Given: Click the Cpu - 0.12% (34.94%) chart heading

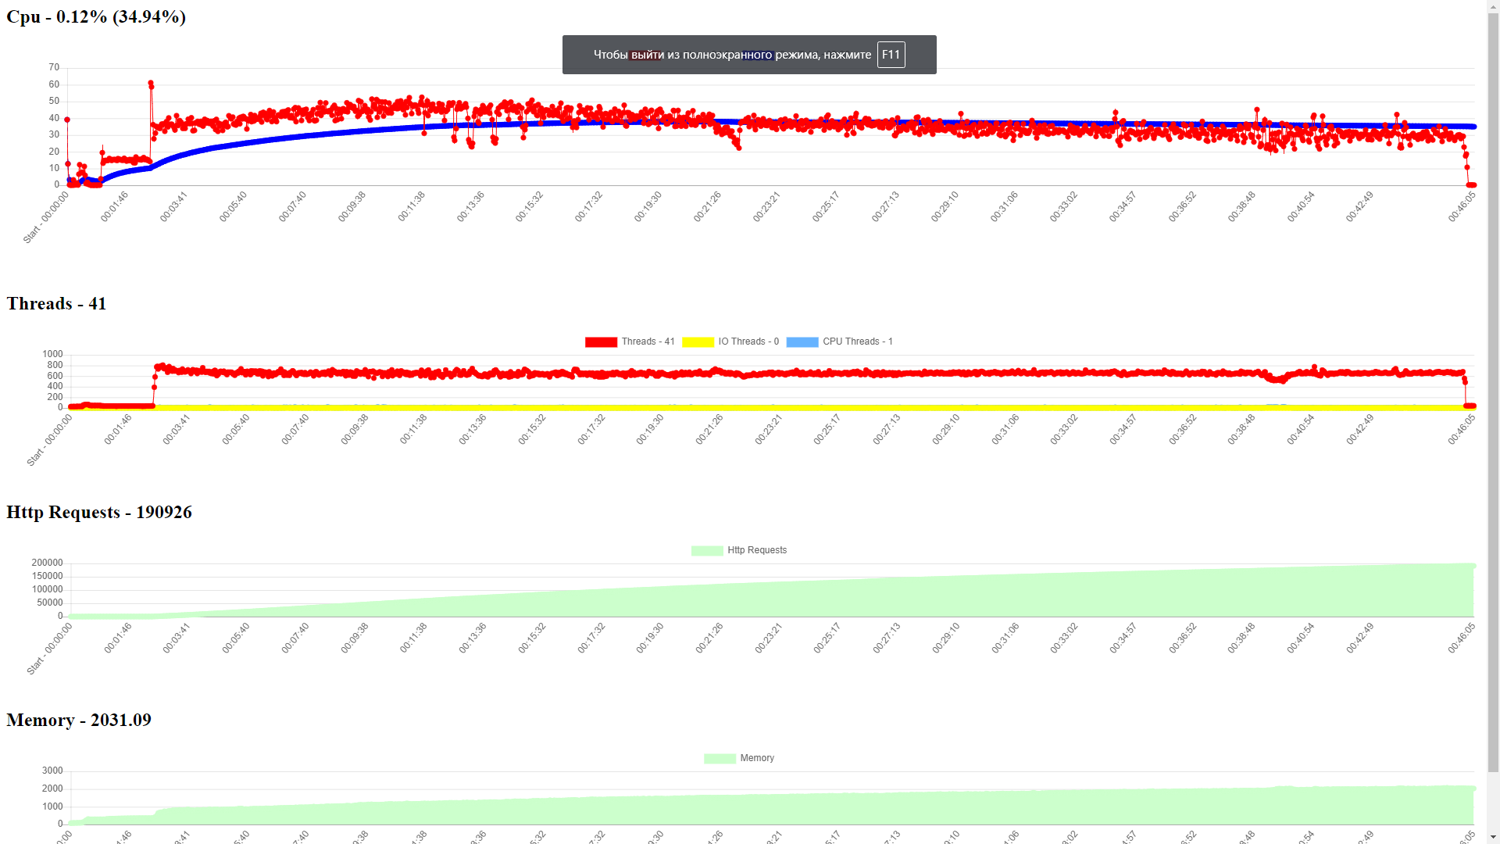Looking at the screenshot, I should point(95,16).
